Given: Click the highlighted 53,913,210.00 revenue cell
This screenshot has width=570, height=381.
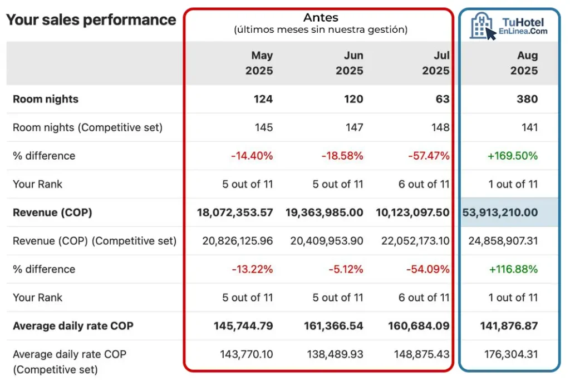Looking at the screenshot, I should (x=500, y=212).
